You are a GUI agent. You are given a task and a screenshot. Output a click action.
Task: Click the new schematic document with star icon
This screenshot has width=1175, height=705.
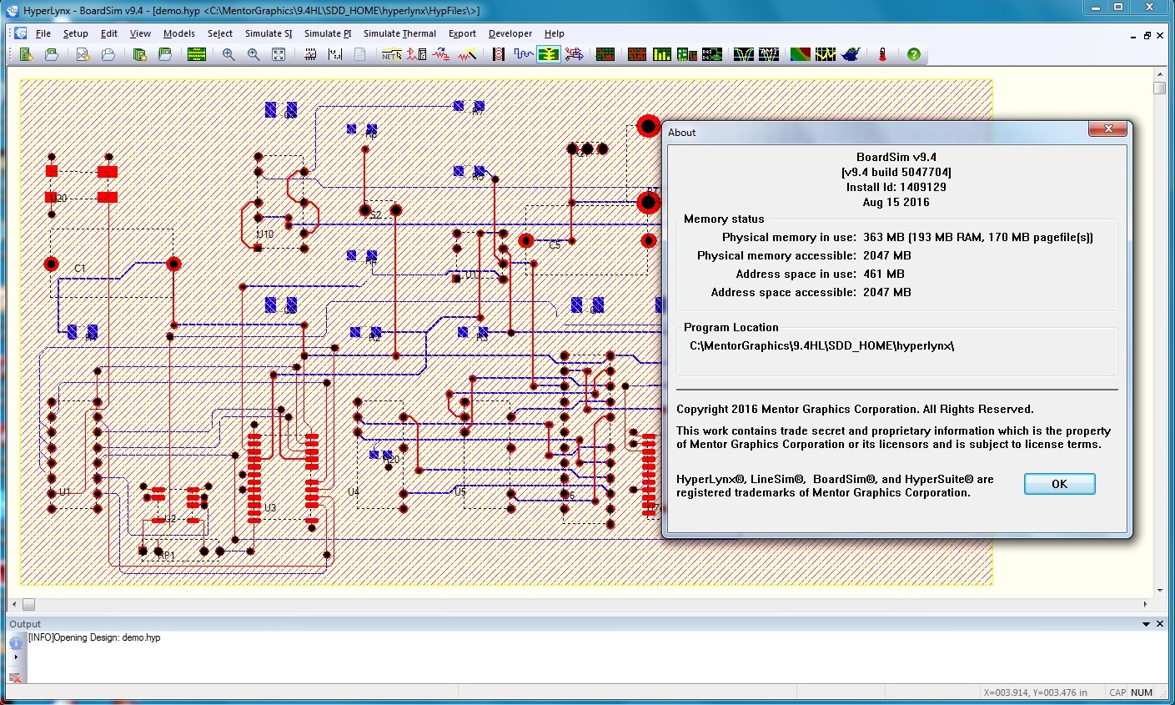point(83,54)
